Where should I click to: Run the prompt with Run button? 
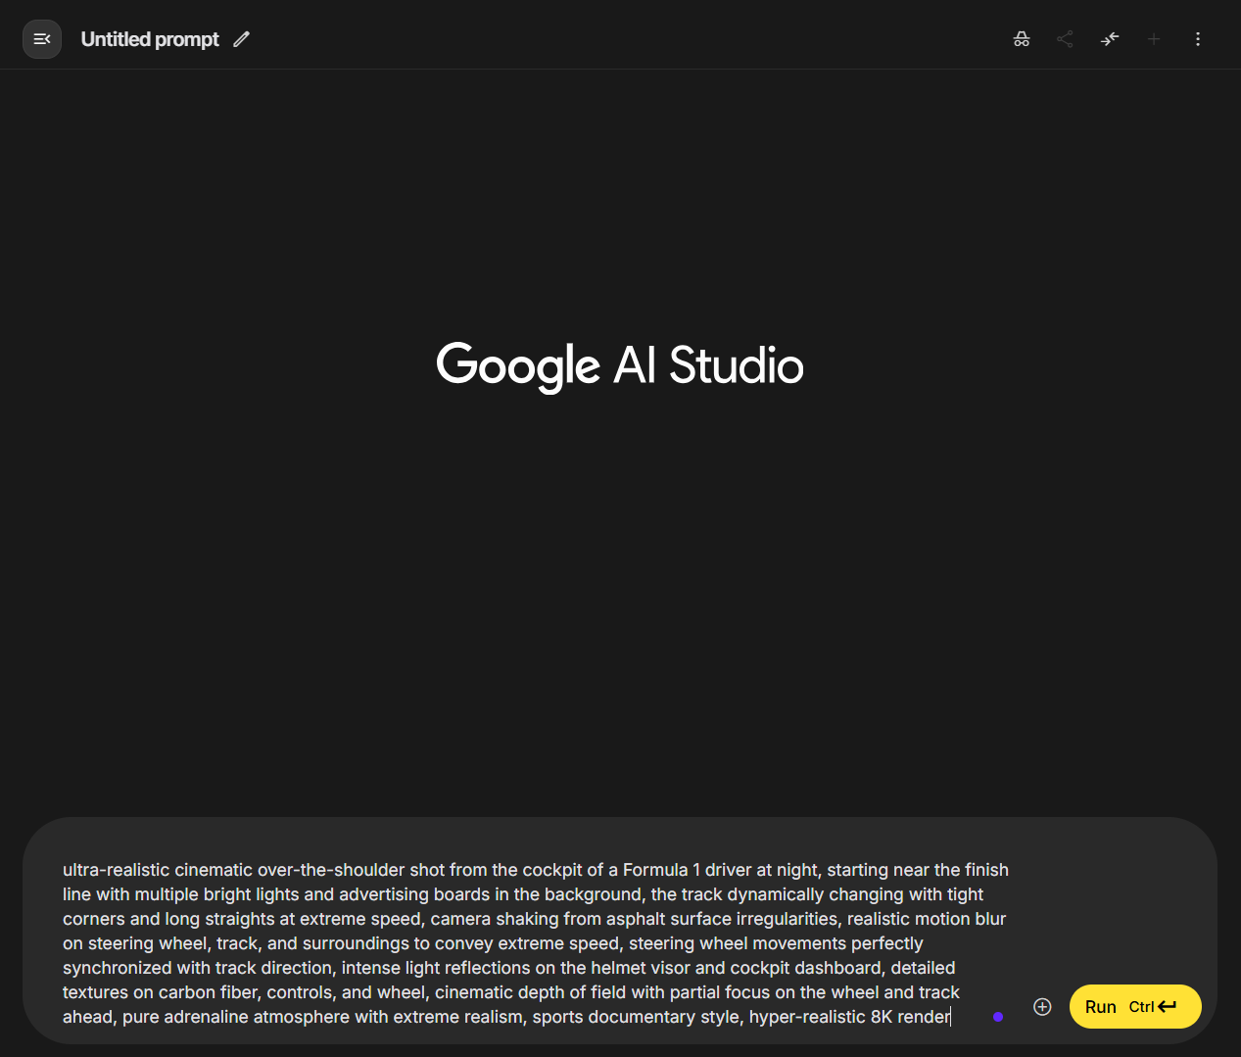[1135, 1007]
